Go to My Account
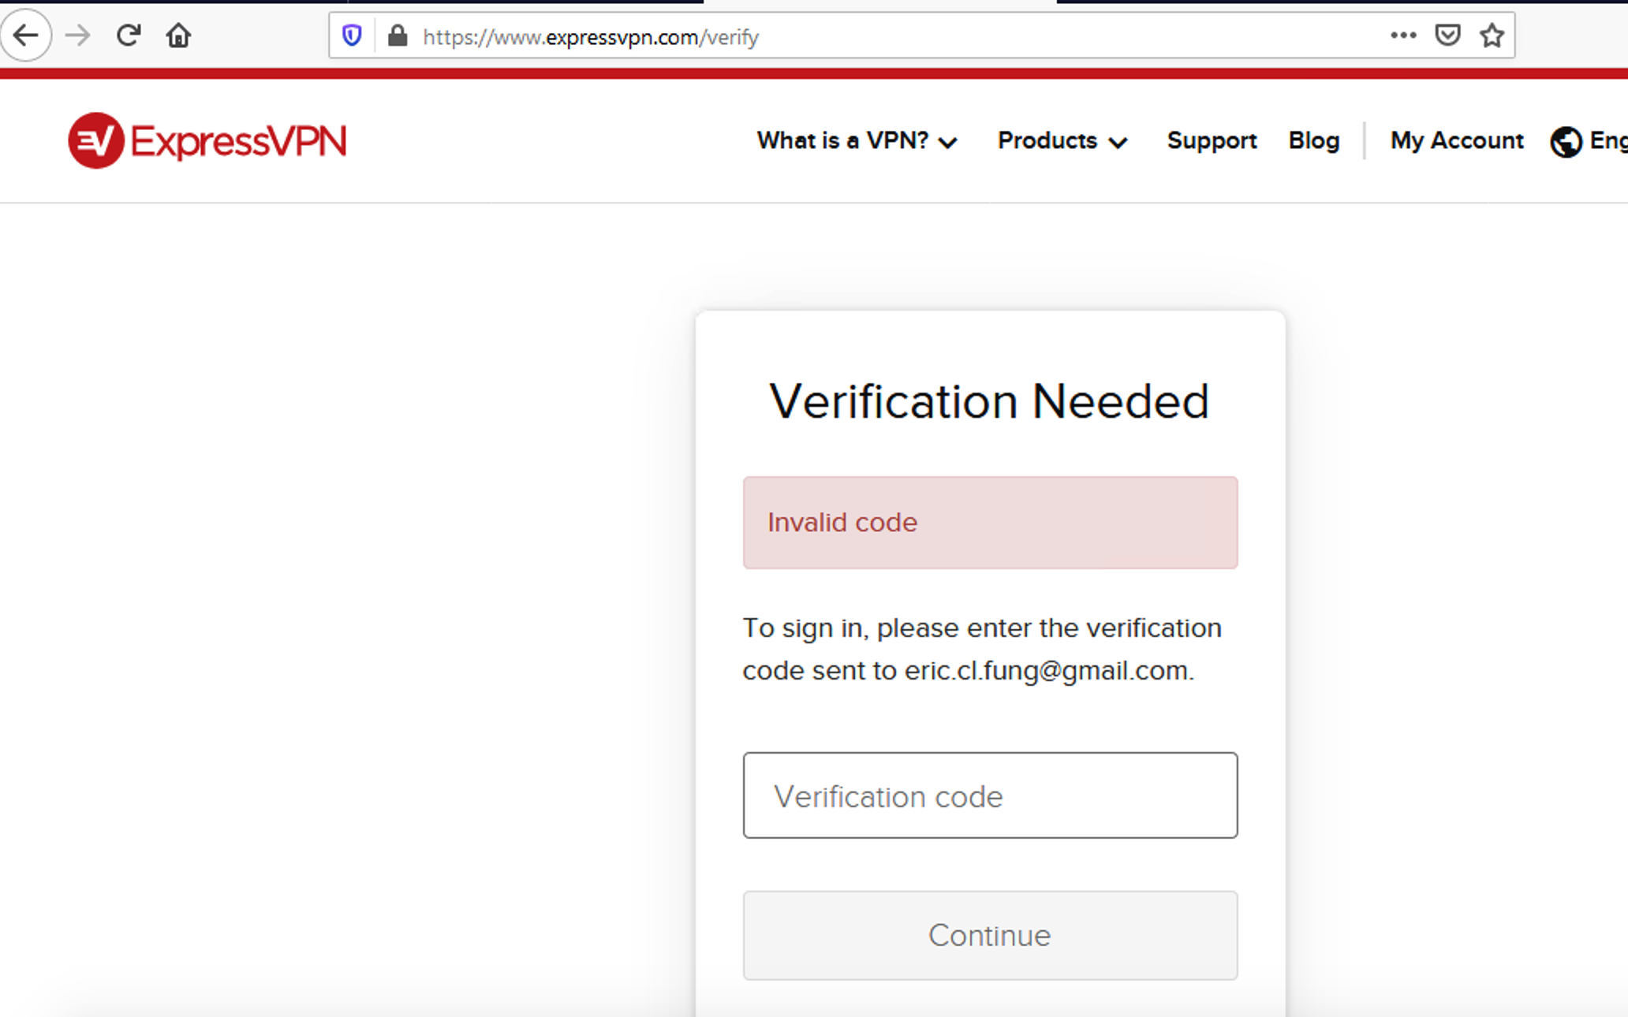Image resolution: width=1628 pixels, height=1017 pixels. pyautogui.click(x=1457, y=141)
